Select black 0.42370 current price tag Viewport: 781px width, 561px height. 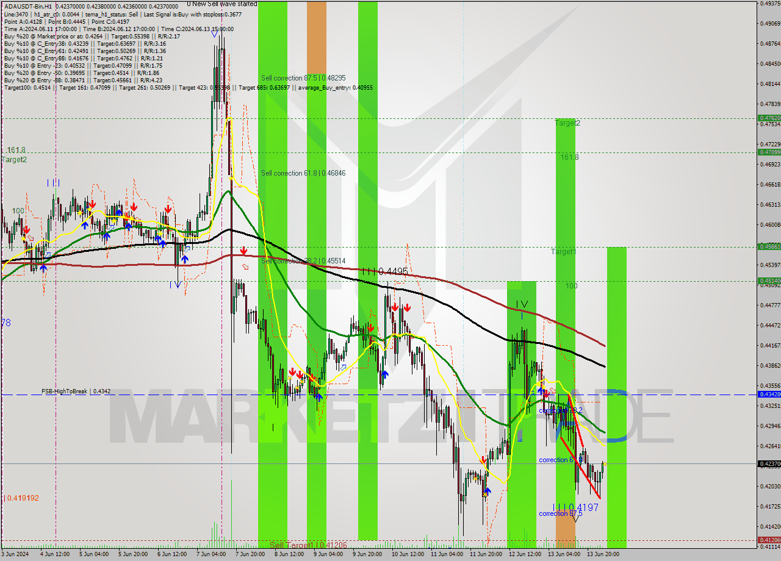pos(768,463)
